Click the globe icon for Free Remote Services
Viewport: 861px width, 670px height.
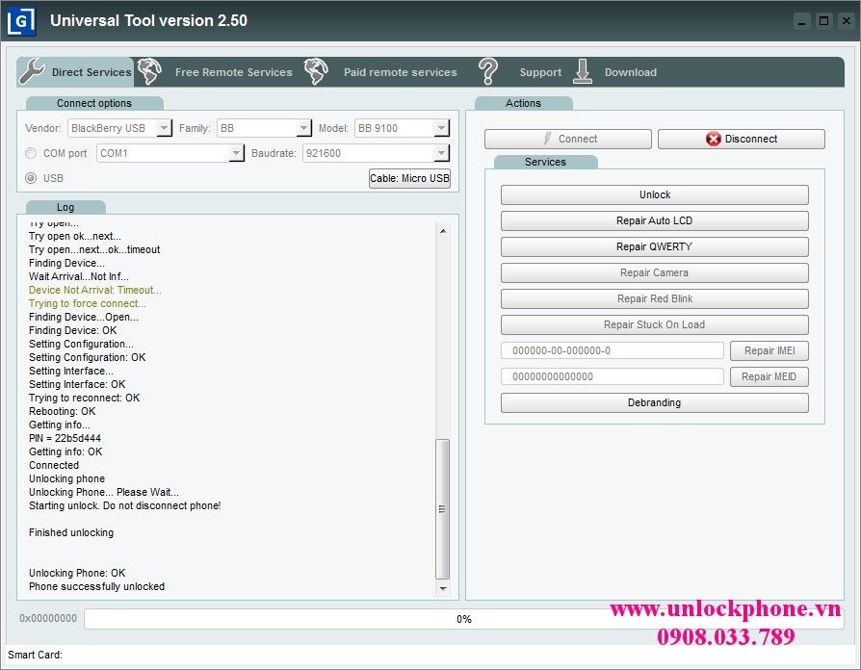[149, 71]
